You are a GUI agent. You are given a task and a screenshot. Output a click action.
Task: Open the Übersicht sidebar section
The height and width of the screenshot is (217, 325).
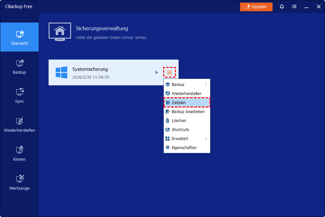click(19, 37)
